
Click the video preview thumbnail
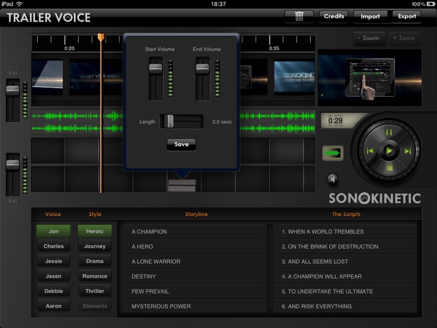tap(370, 77)
